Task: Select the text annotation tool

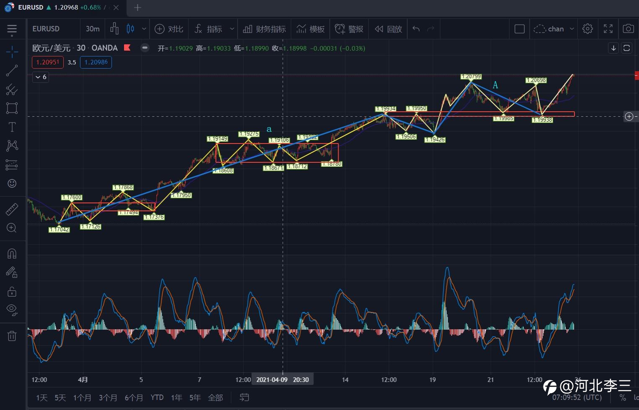Action: point(12,127)
